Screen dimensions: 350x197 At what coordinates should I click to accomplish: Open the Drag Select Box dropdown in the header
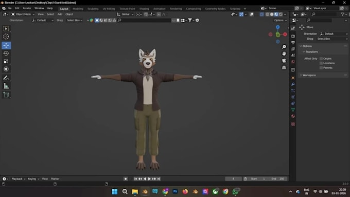75,20
